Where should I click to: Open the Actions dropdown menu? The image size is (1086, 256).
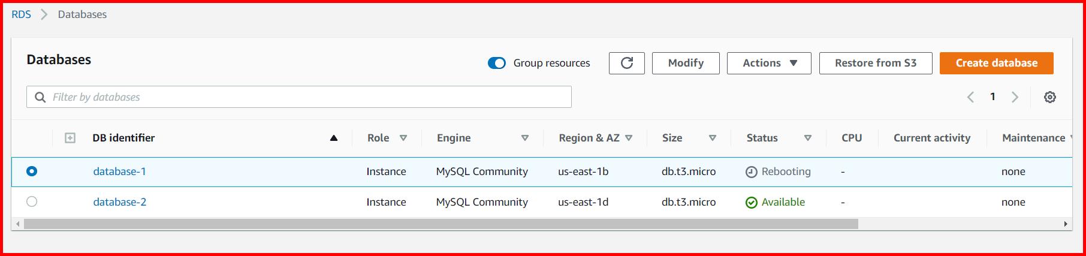(769, 63)
